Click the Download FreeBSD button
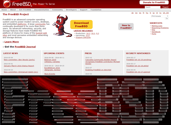 pyautogui.click(x=81, y=24)
